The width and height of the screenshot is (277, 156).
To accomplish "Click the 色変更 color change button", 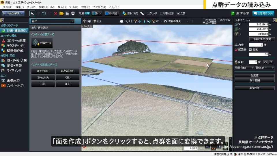I will (254, 75).
